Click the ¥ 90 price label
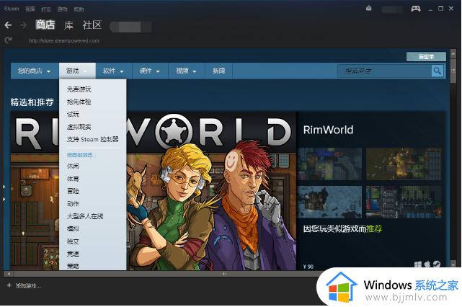The image size is (462, 307). [x=308, y=267]
